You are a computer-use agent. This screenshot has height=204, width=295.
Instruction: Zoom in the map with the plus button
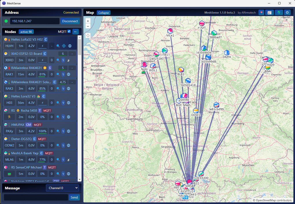point(88,21)
